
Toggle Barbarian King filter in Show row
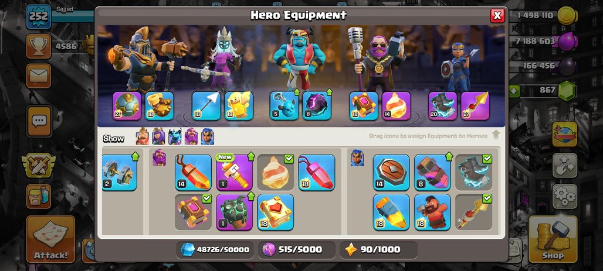(x=143, y=136)
